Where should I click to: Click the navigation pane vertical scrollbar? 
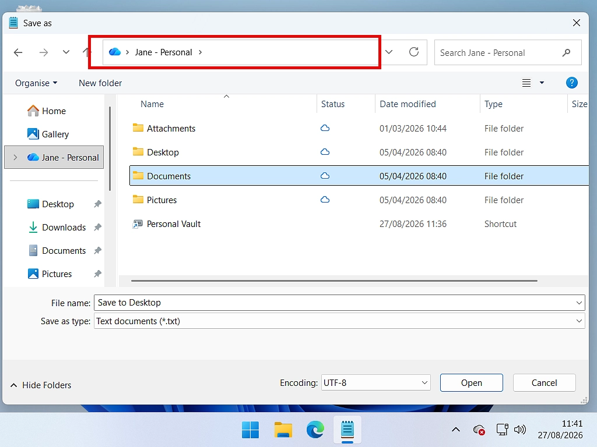point(110,149)
